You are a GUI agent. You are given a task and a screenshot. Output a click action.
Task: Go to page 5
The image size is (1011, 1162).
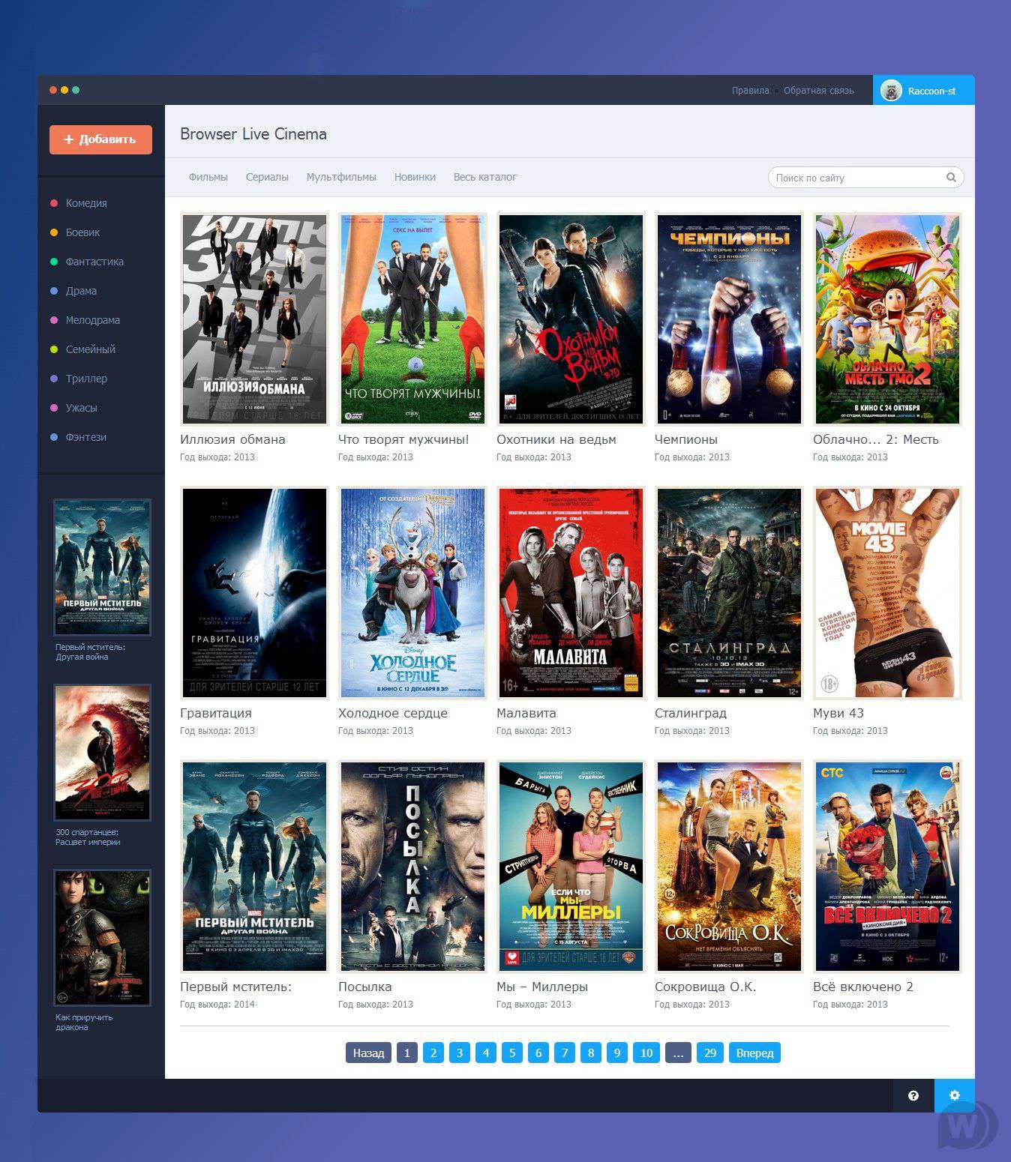click(x=512, y=1053)
